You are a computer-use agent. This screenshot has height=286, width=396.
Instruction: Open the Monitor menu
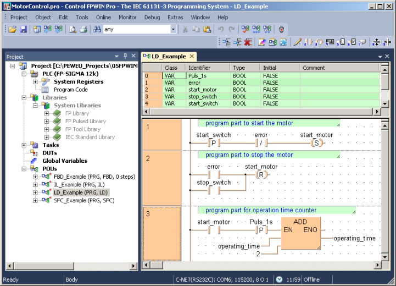[x=127, y=18]
